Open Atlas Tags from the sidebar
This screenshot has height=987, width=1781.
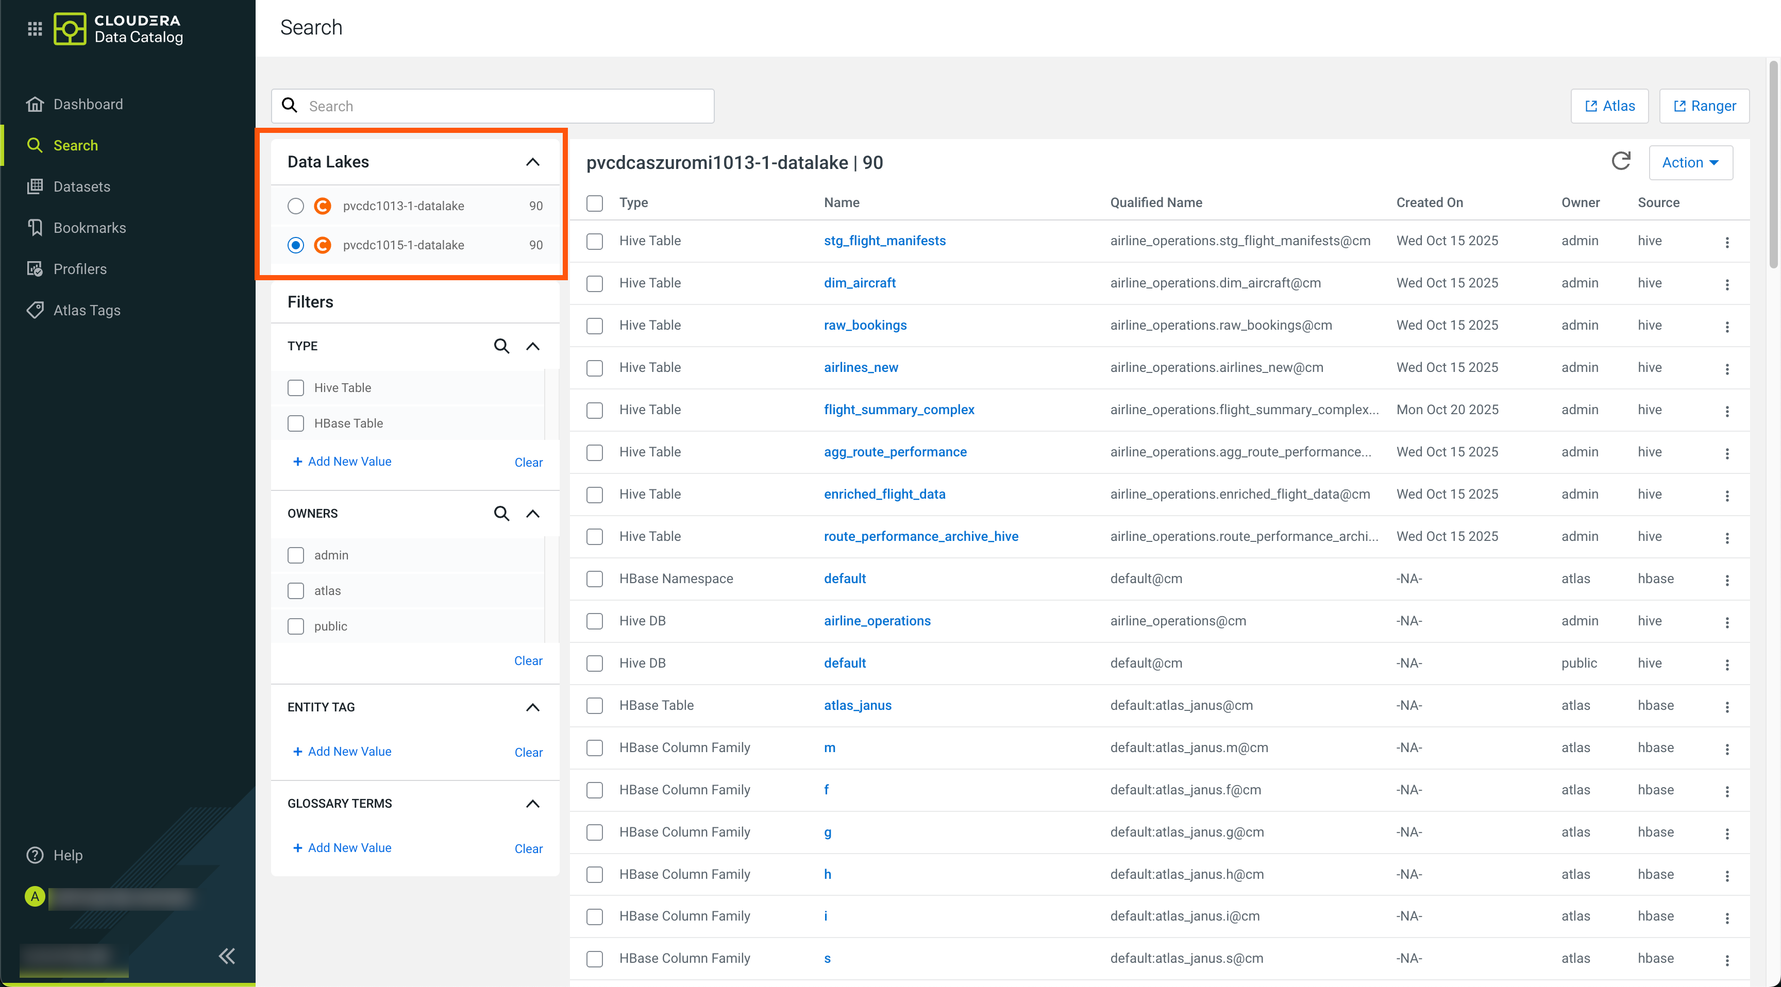click(x=87, y=310)
